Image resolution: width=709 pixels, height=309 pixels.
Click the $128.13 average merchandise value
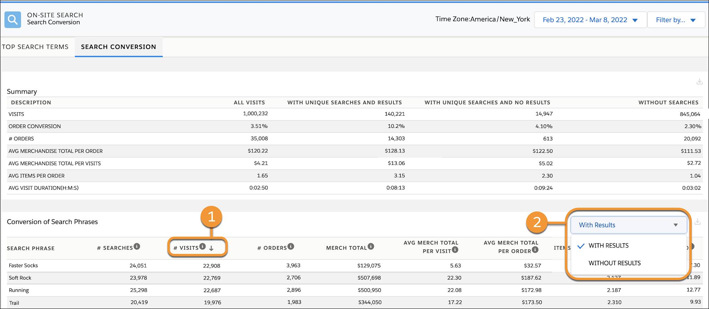(395, 151)
